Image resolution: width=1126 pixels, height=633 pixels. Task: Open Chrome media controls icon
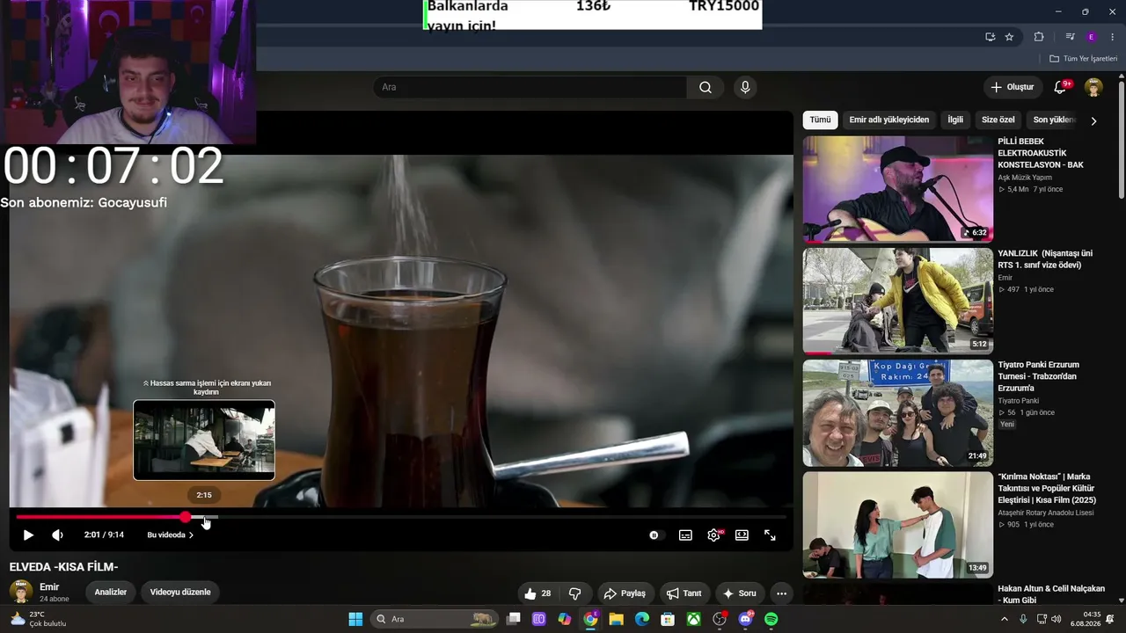[1070, 37]
